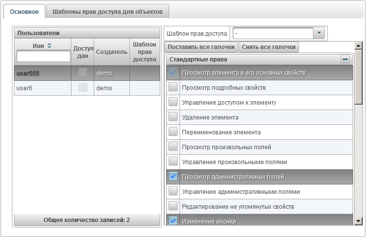Check Управление доступом к элементу
Viewport: 366px width, 237px height.
click(x=173, y=102)
